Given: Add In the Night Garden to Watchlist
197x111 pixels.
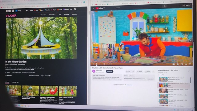Looking at the screenshot, I should 8,76.
